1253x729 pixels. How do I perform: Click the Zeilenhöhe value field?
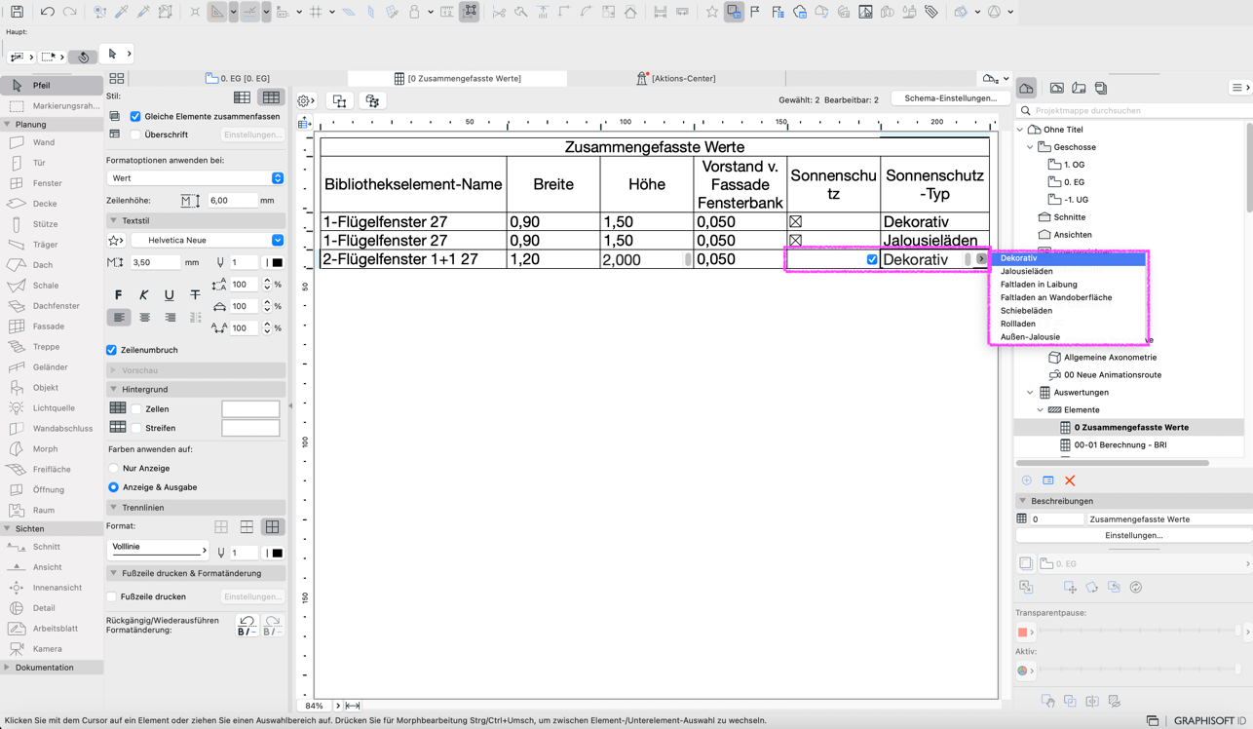(x=232, y=201)
